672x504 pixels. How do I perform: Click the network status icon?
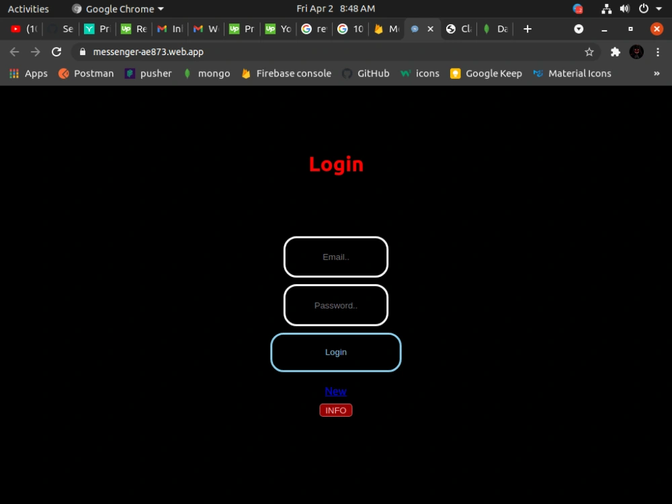pyautogui.click(x=606, y=9)
